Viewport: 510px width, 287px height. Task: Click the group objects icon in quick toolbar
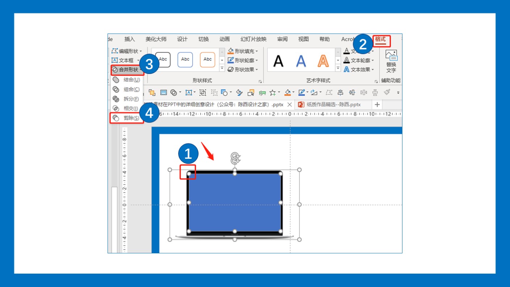tap(203, 93)
